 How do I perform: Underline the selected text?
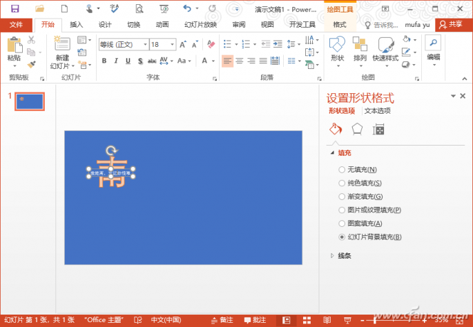pos(128,61)
